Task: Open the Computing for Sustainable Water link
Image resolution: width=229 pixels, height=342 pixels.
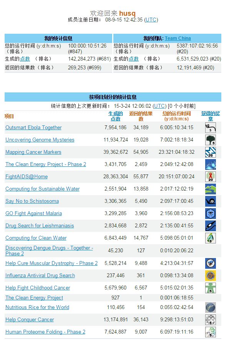Action: [42, 189]
